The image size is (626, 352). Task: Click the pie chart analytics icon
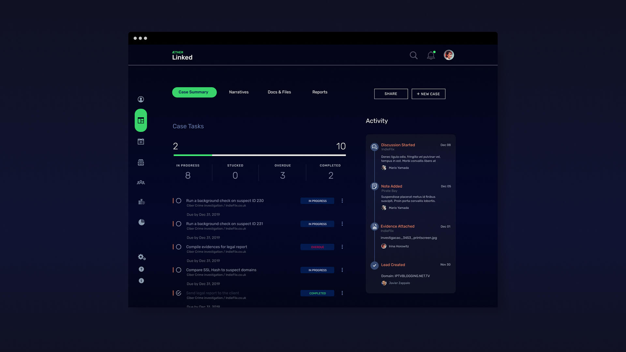[x=141, y=222]
